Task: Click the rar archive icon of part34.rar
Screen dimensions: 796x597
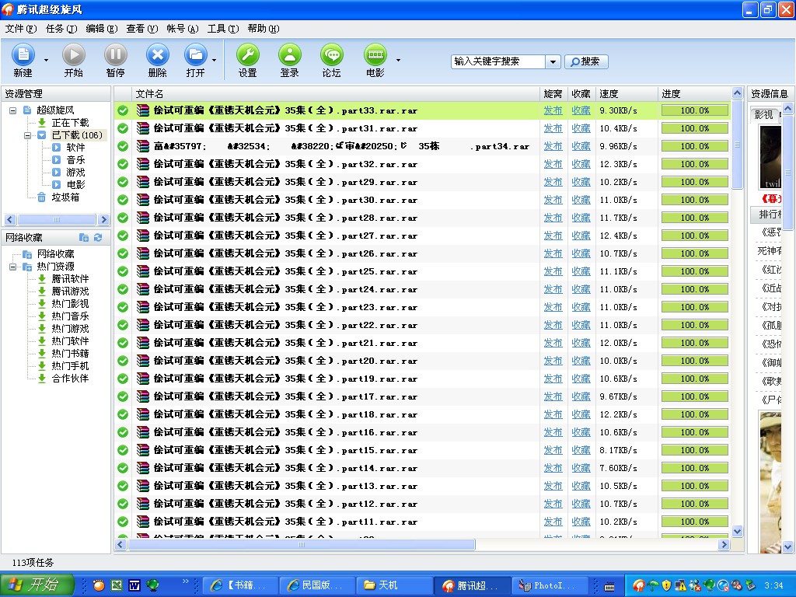Action: (x=143, y=146)
